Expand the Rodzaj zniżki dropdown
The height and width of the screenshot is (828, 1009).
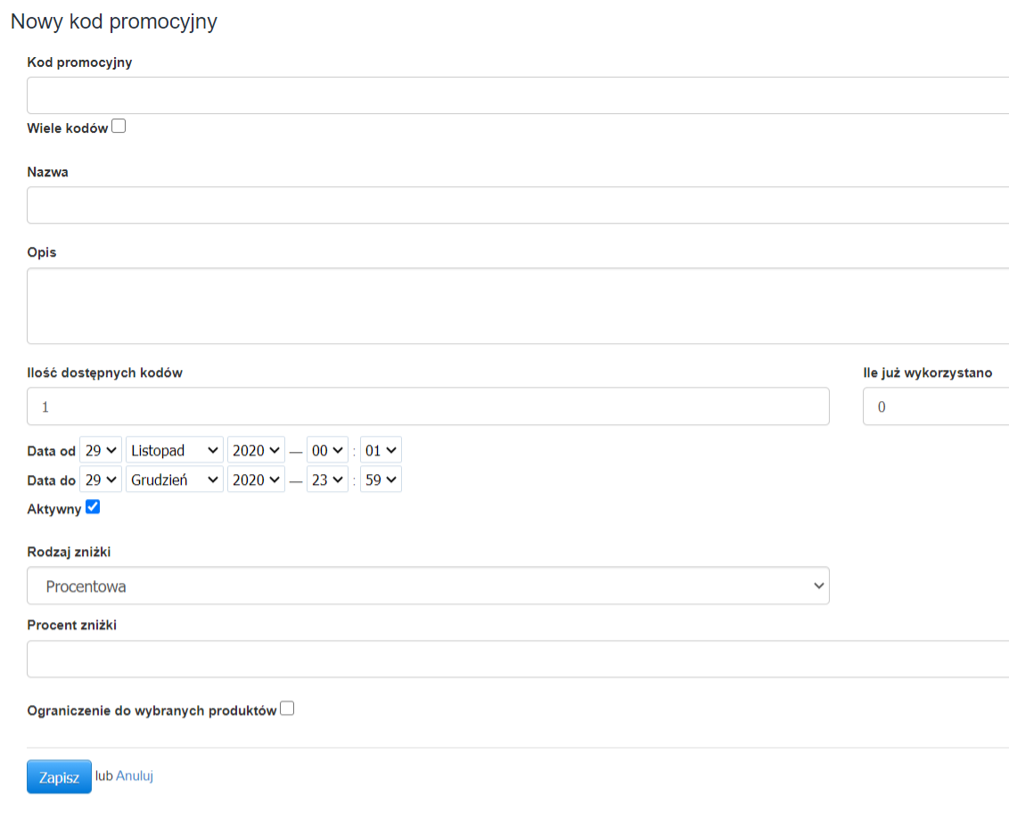click(428, 586)
